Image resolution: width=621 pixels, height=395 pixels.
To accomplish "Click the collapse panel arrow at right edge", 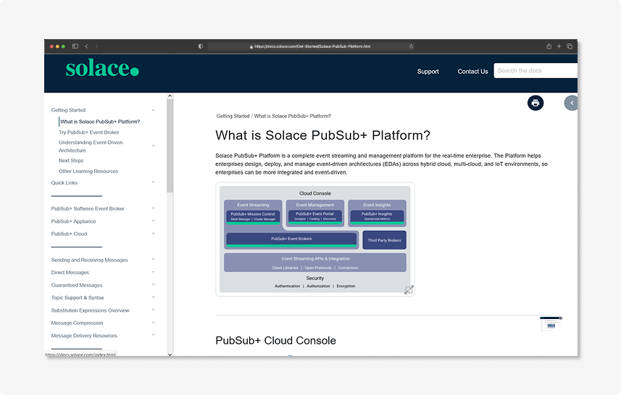I will click(571, 103).
